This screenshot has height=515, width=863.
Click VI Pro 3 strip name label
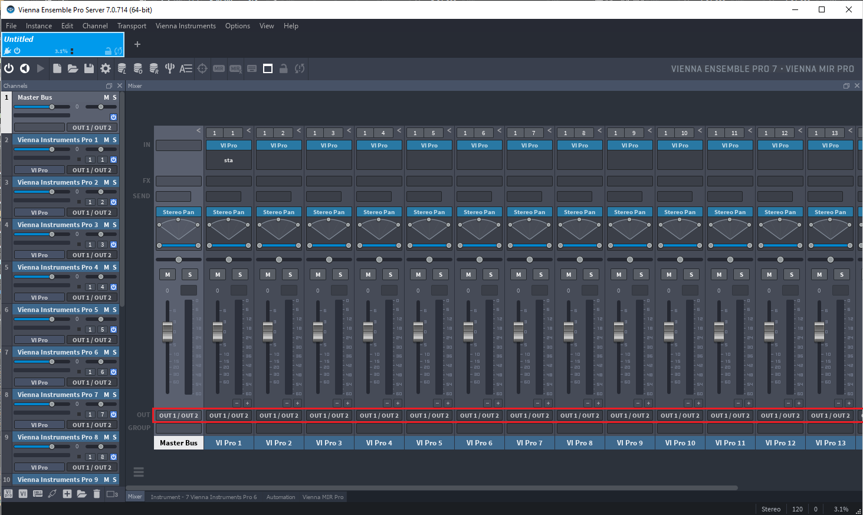pyautogui.click(x=329, y=442)
